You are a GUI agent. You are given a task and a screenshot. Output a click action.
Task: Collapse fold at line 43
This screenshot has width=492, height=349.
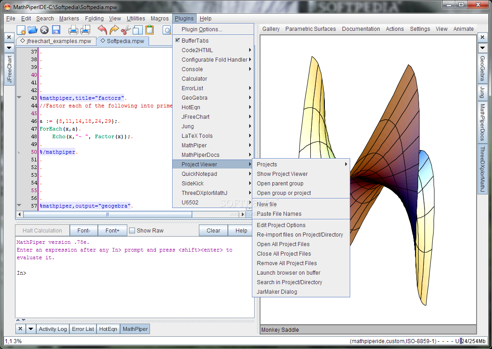pos(19,97)
